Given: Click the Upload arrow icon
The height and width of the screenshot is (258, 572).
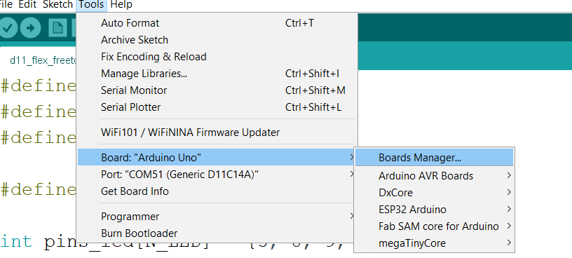Looking at the screenshot, I should (31, 28).
